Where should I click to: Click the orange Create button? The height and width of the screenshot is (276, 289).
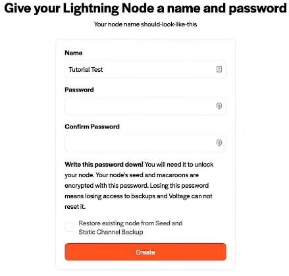145,252
